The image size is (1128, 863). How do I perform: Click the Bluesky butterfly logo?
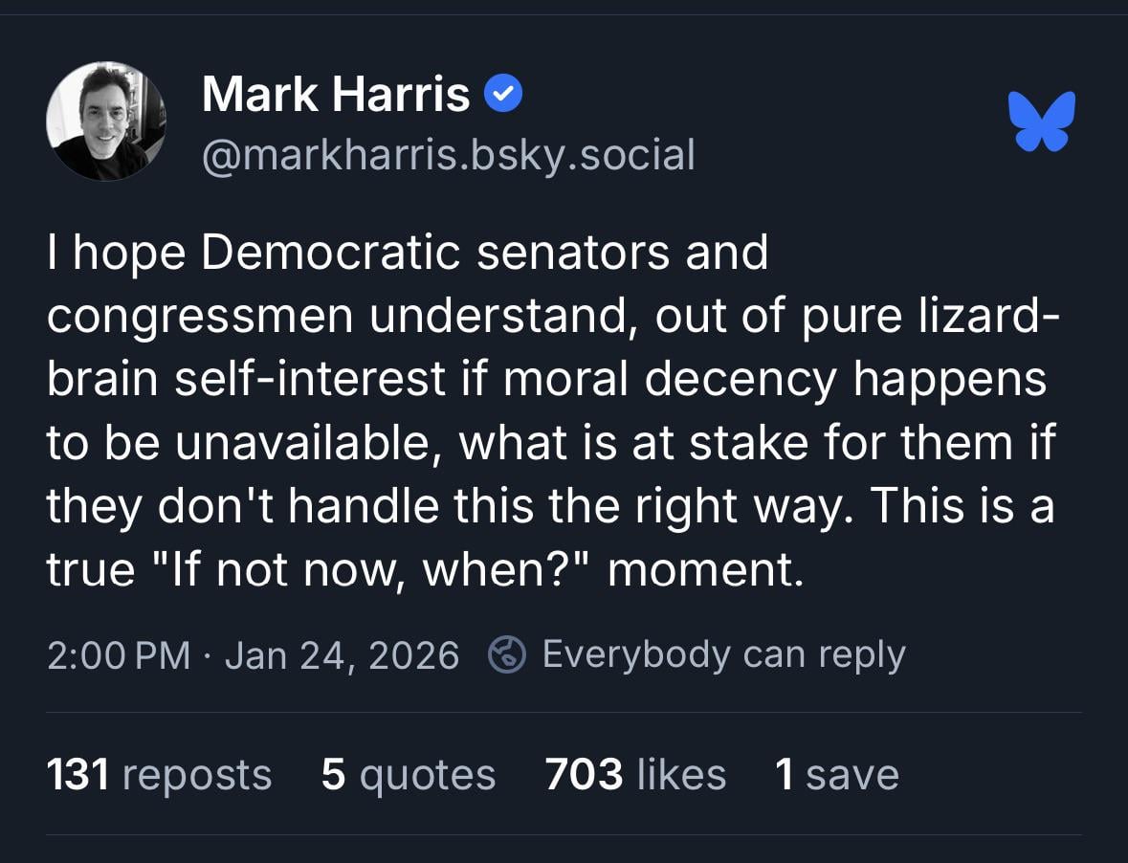[x=1042, y=121]
